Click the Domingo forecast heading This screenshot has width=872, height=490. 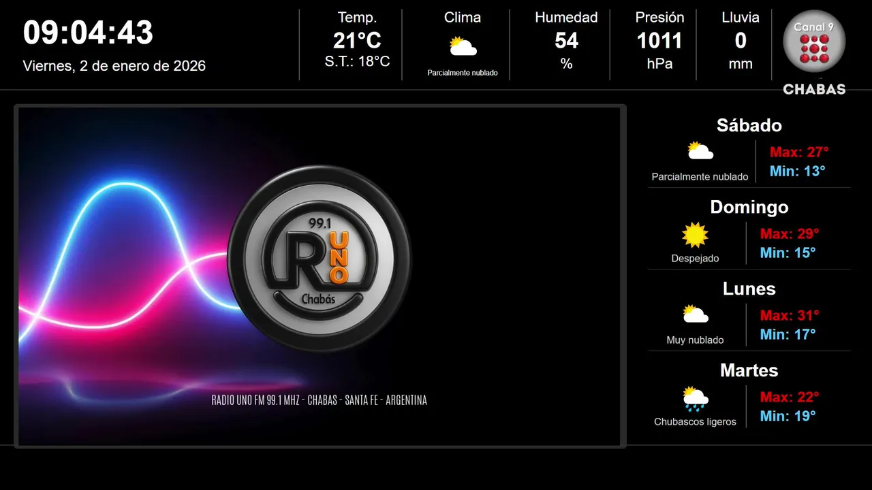[749, 207]
